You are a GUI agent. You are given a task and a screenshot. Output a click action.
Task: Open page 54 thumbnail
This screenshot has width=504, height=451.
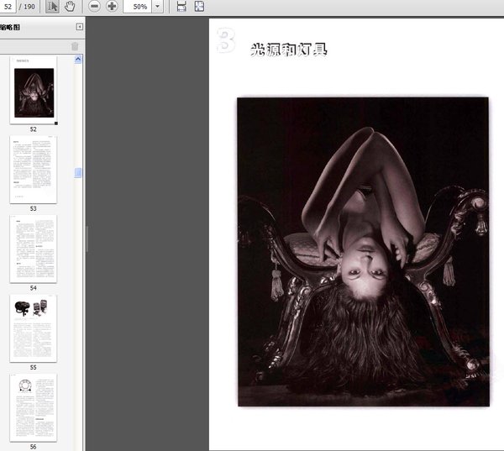click(x=34, y=249)
